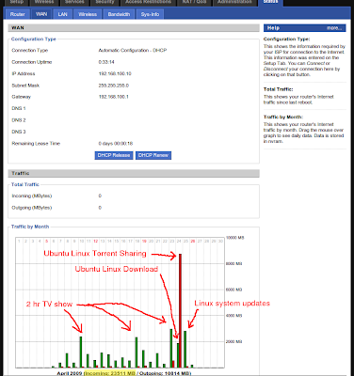Click the 'Incoming: 23511 MB' monthly total

(x=110, y=373)
